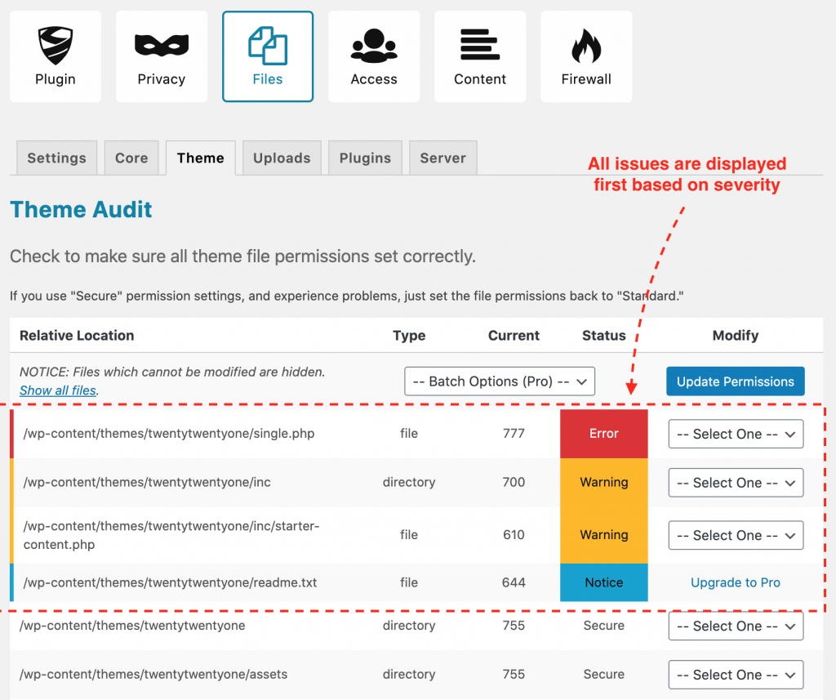The image size is (836, 700).
Task: Open Select One dropdown for twentytwentyone/inc directory
Action: (736, 483)
